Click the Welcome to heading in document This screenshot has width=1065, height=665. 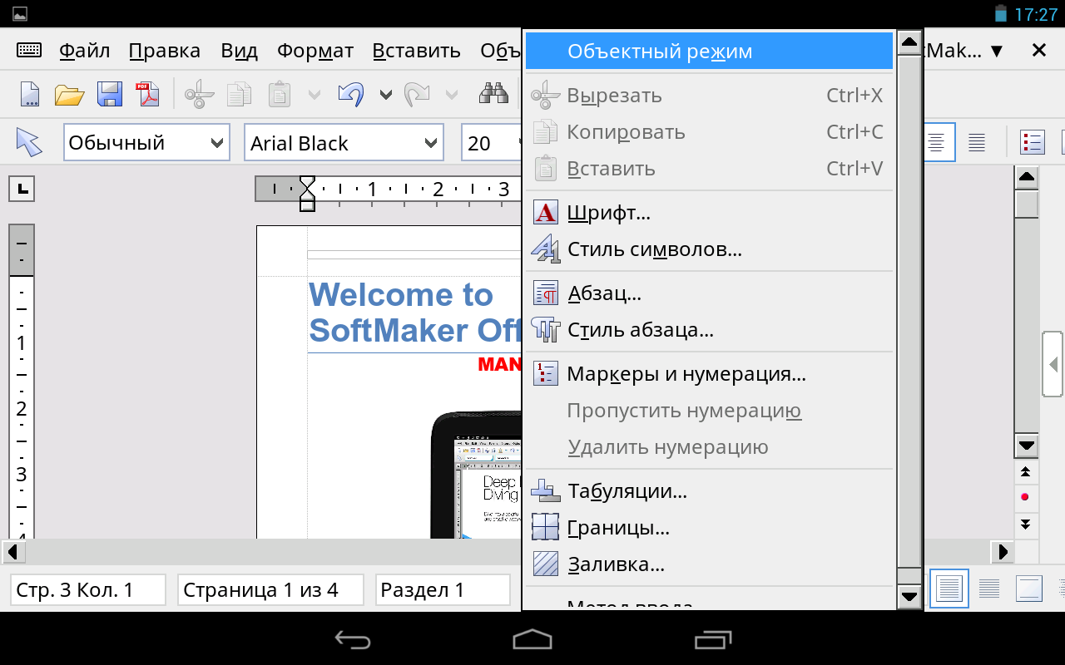(401, 294)
